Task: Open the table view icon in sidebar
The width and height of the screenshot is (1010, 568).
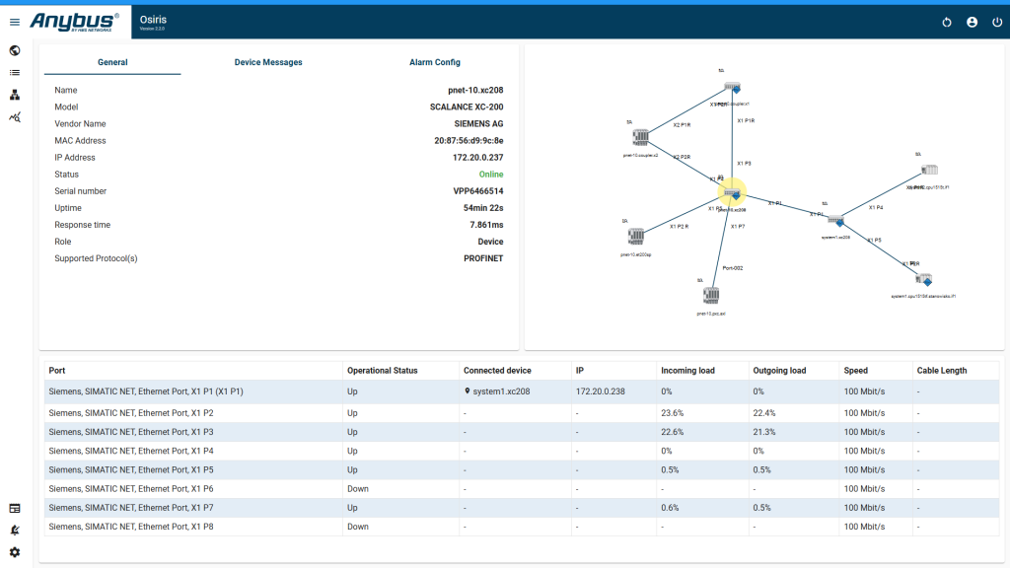Action: pyautogui.click(x=15, y=509)
